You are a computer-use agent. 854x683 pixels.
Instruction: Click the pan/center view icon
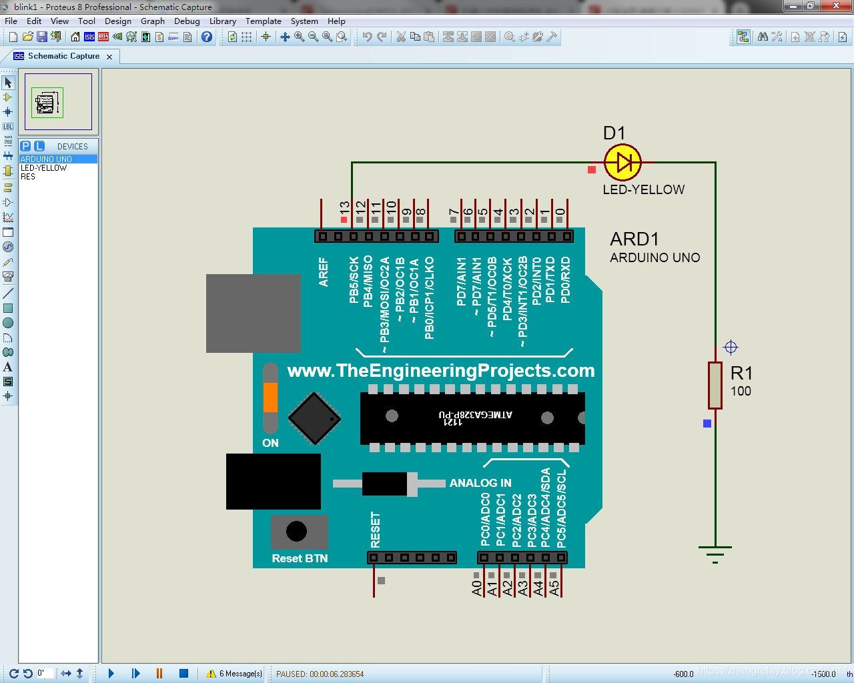(x=285, y=37)
